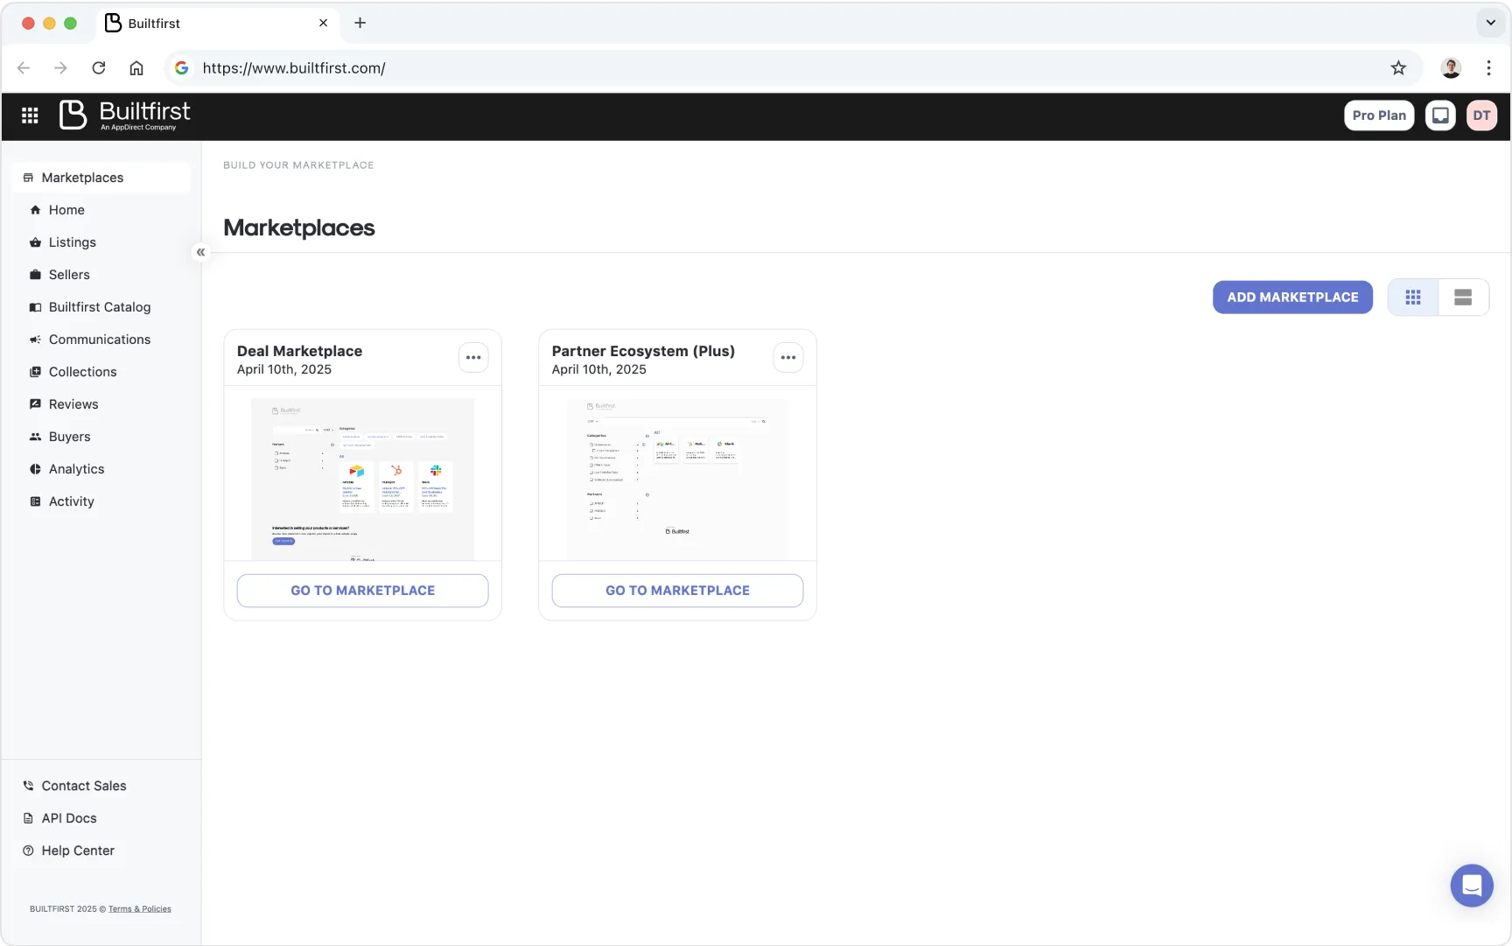This screenshot has height=946, width=1512.
Task: Click the Partner Ecosystem preview thumbnail
Action: [677, 479]
